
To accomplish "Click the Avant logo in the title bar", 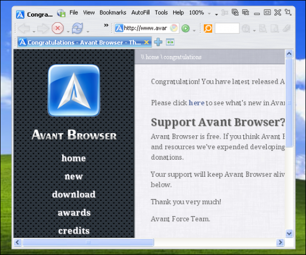I will pos(20,14).
